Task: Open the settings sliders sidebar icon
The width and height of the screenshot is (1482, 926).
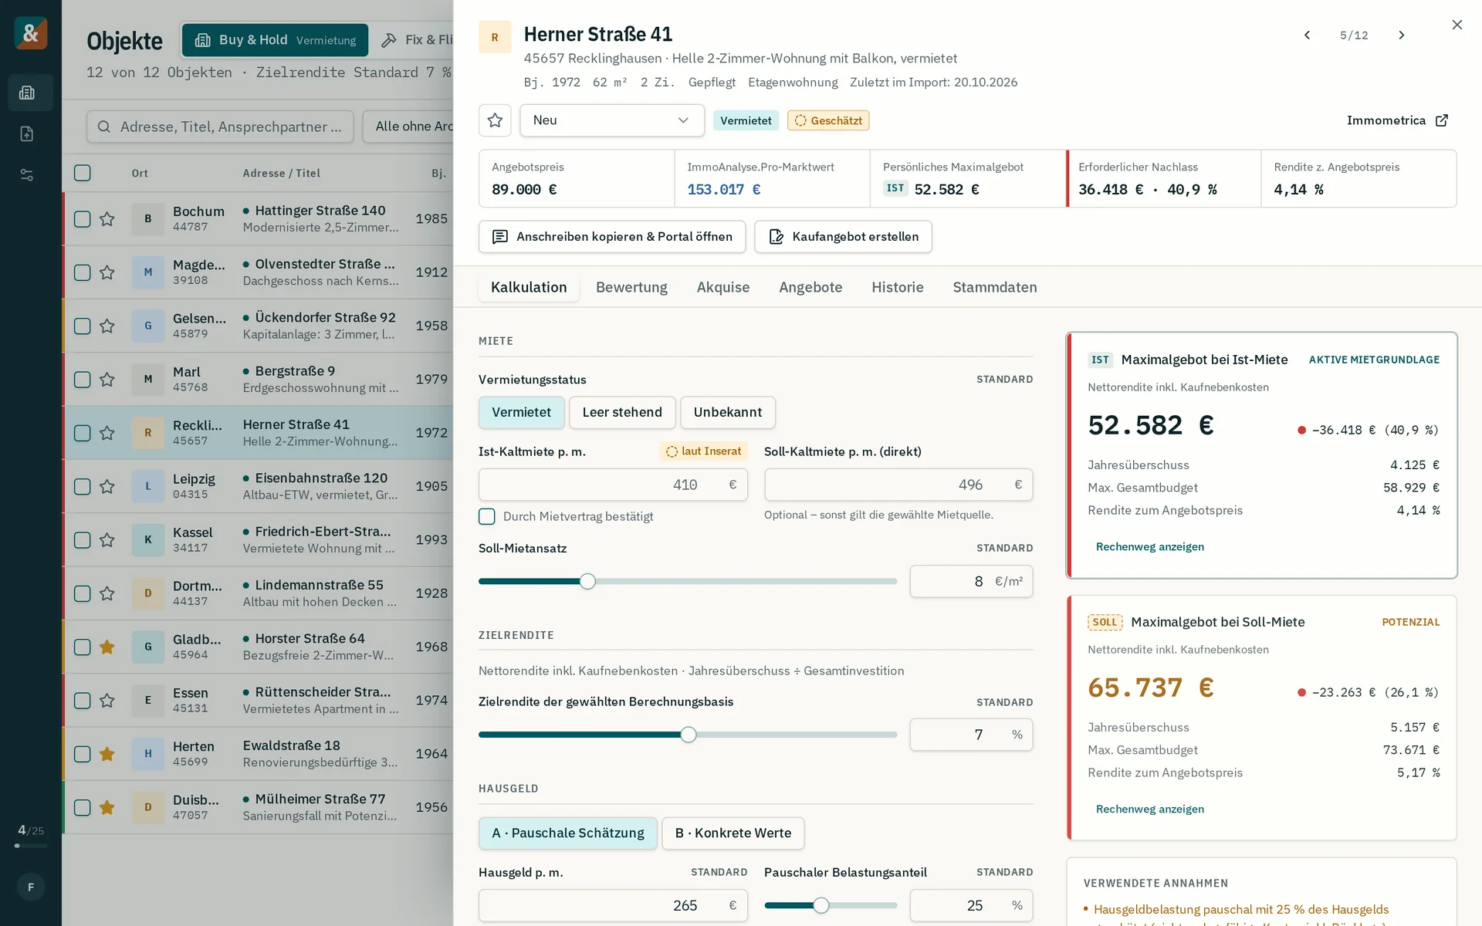Action: coord(27,175)
